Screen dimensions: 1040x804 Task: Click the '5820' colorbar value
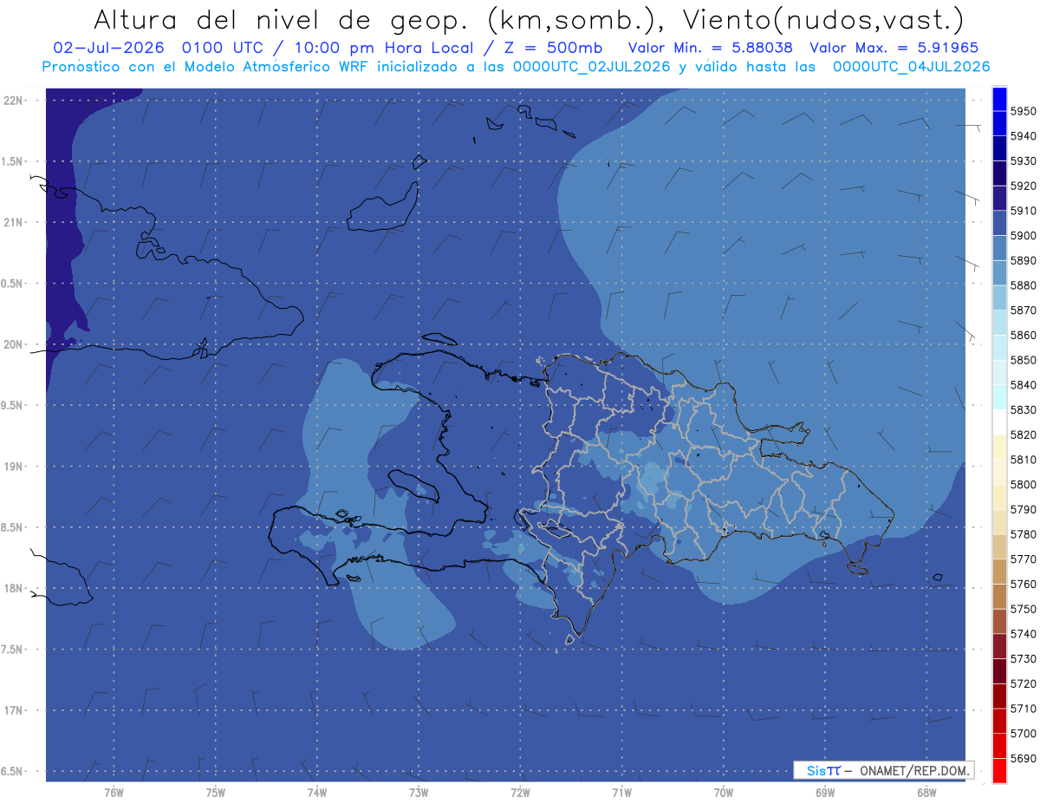1024,435
